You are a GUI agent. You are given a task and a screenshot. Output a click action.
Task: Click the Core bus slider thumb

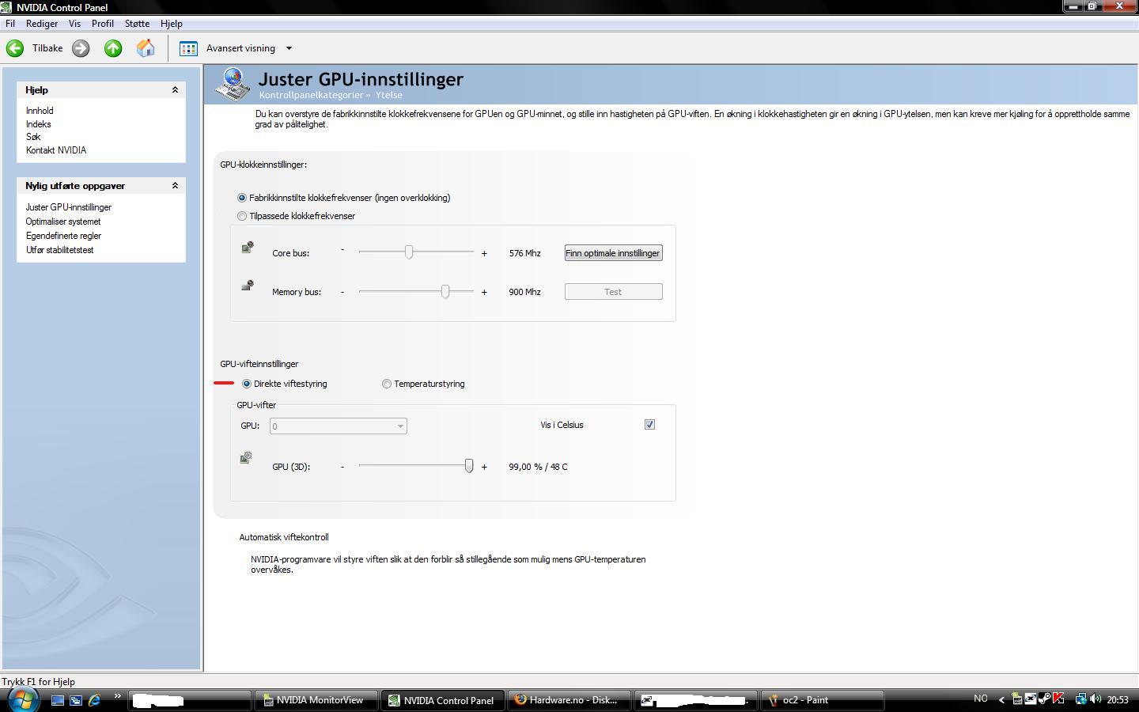[x=409, y=252]
